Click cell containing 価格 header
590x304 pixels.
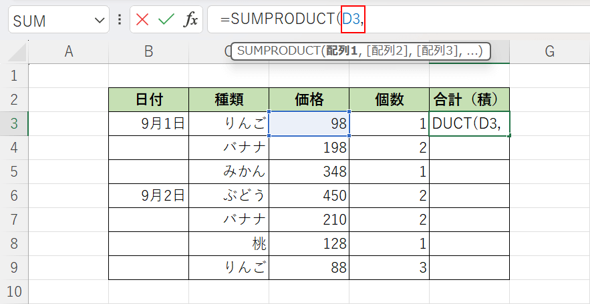[x=309, y=99]
